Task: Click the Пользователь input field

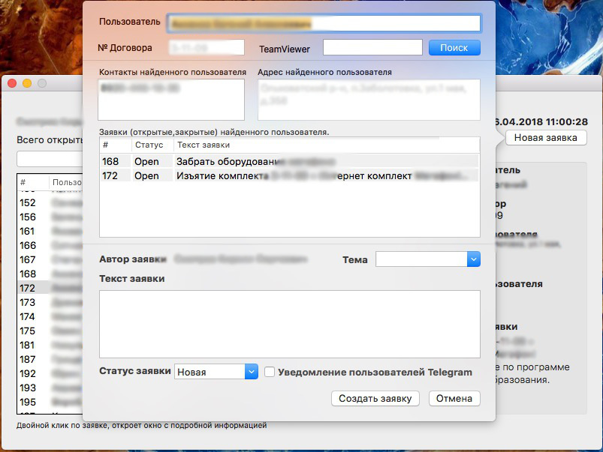Action: pyautogui.click(x=330, y=22)
